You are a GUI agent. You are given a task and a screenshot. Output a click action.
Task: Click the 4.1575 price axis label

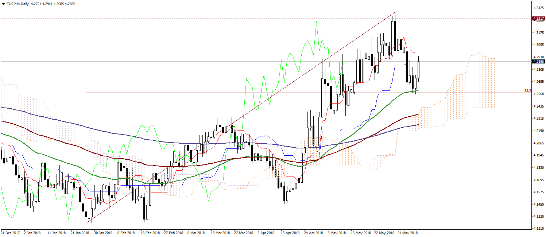tap(538, 192)
